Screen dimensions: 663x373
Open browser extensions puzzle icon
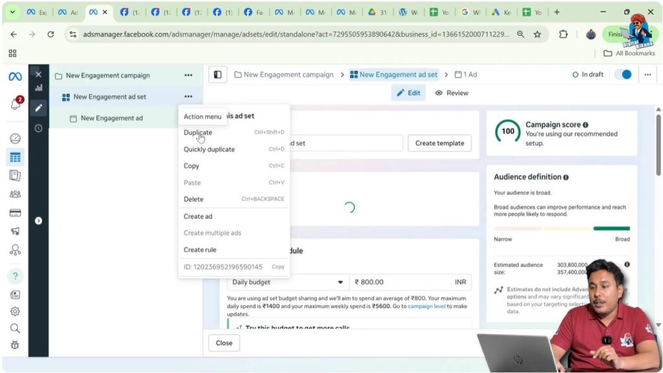tap(563, 34)
